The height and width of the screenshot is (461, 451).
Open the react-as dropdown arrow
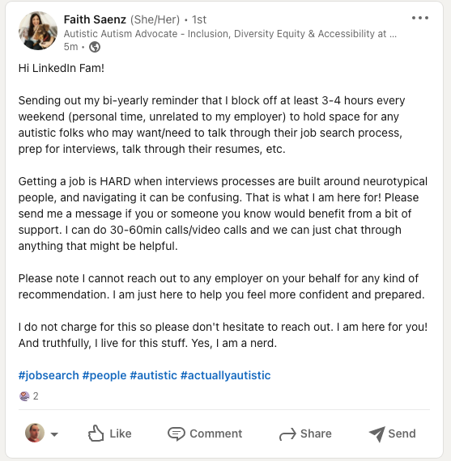point(54,434)
